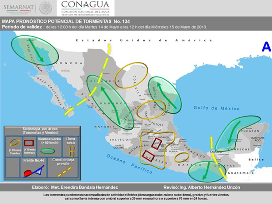Image resolution: width=272 pixels, height=204 pixels.
Task: Click the storm disclaimer footnote text
Action: pyautogui.click(x=136, y=197)
